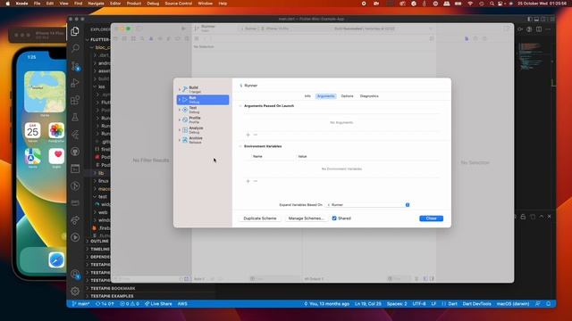Screen dimensions: 572x321
Task: Select Archive action in scheme sidebar
Action: click(203, 140)
